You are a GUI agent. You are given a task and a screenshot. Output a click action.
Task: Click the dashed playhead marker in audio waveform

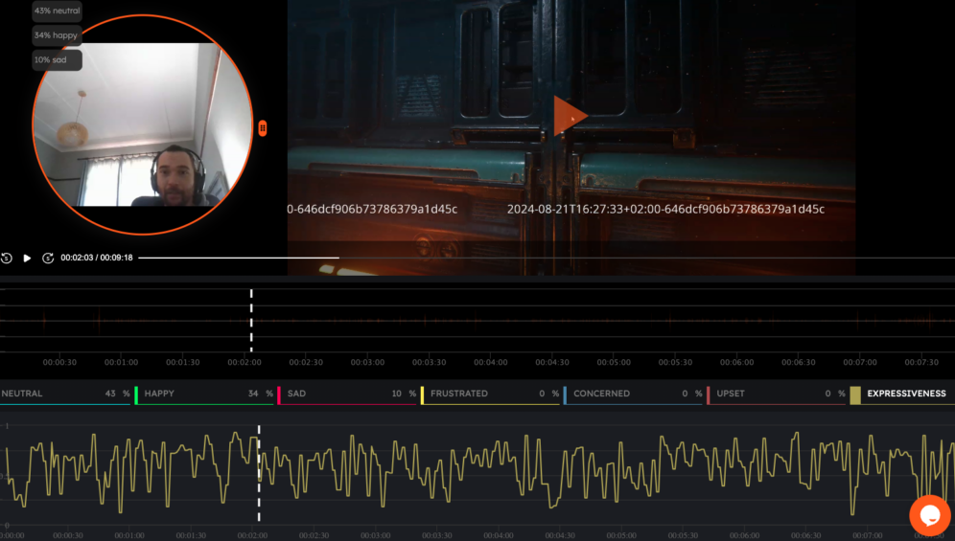tap(251, 320)
